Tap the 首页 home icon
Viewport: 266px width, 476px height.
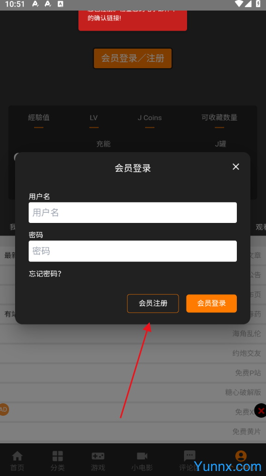coord(17,455)
